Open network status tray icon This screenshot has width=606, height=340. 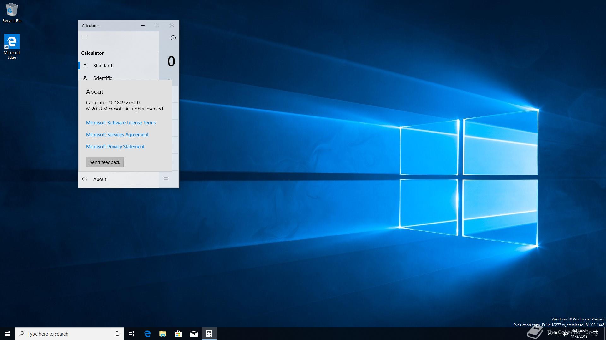coord(558,334)
